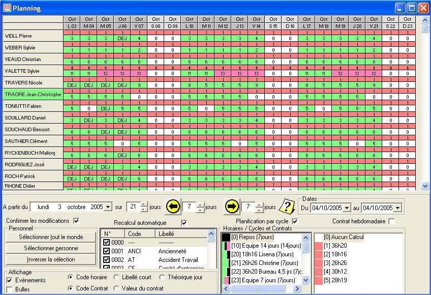Increase the 21 jours spinner value
The width and height of the screenshot is (431, 295).
(x=144, y=204)
